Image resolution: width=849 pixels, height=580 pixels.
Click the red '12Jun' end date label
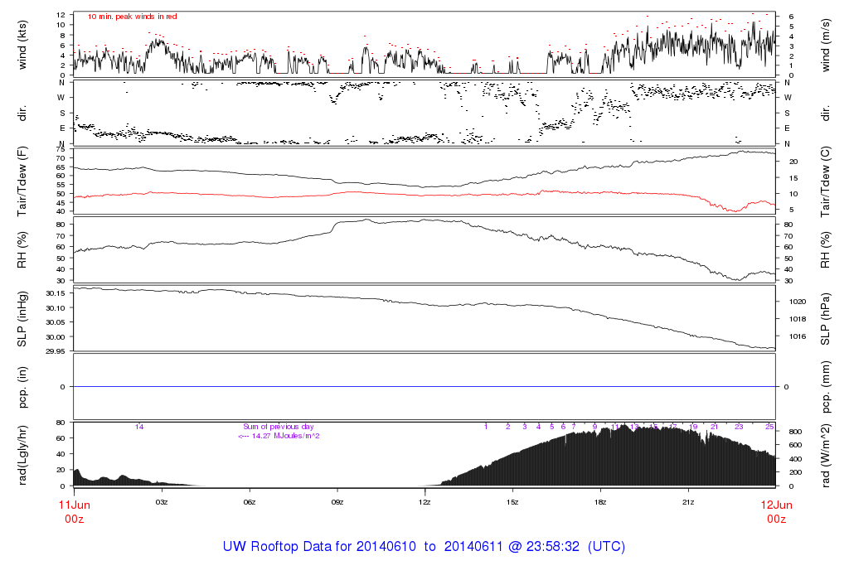775,505
